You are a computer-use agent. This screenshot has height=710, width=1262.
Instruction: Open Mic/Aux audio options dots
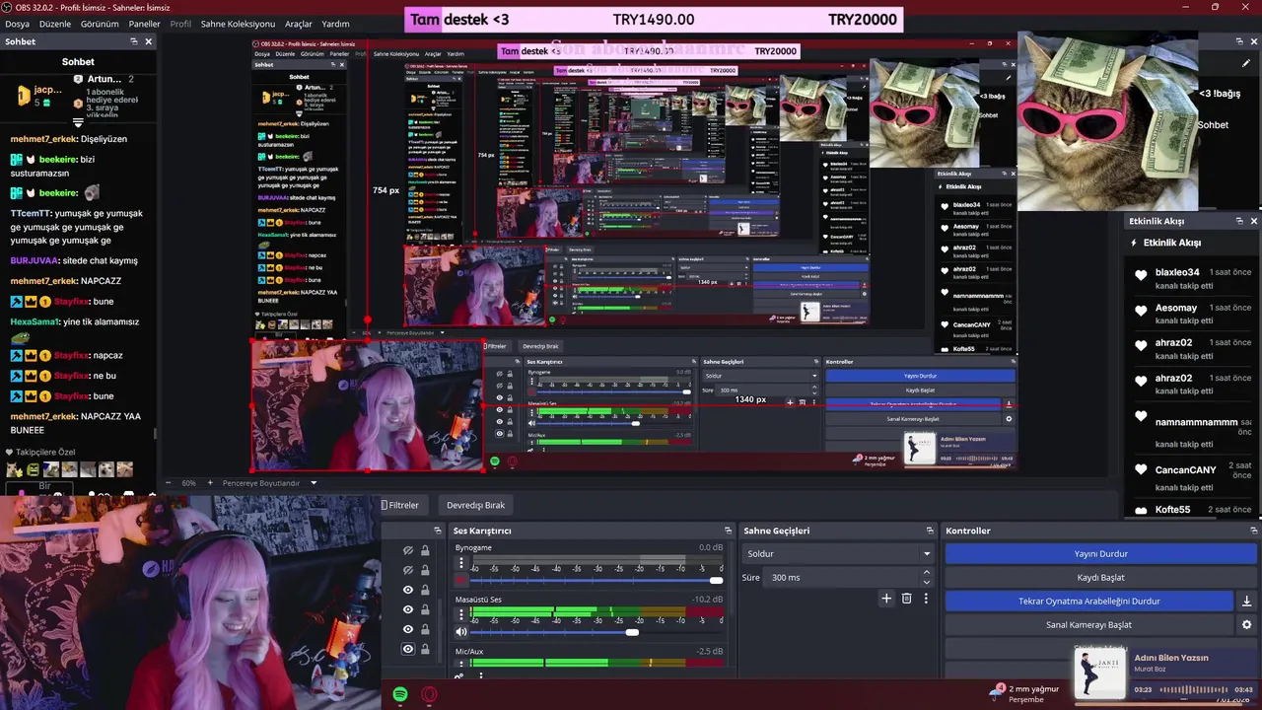click(x=460, y=666)
